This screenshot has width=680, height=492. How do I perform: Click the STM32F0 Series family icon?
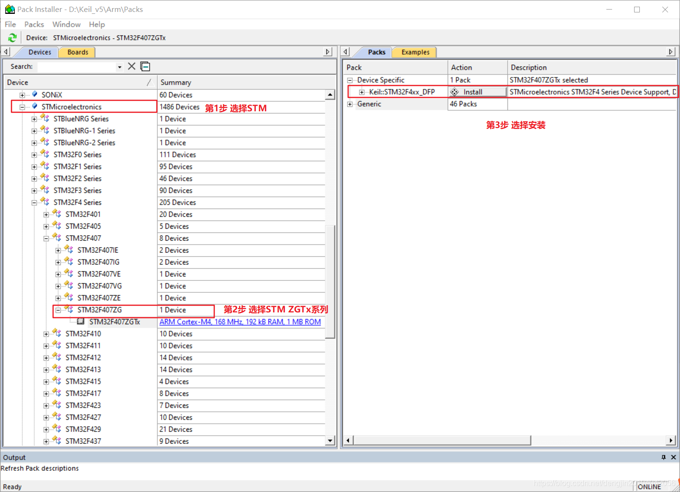45,154
